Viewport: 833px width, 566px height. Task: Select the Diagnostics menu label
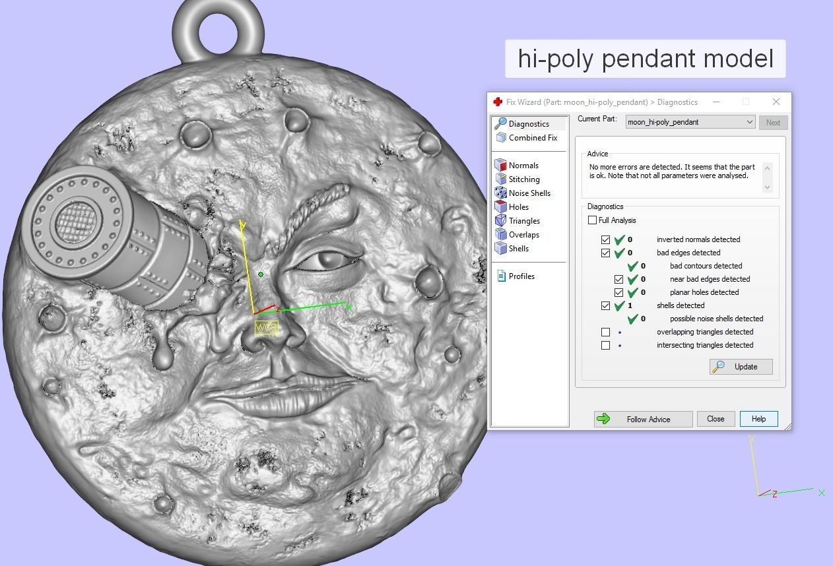tap(529, 123)
